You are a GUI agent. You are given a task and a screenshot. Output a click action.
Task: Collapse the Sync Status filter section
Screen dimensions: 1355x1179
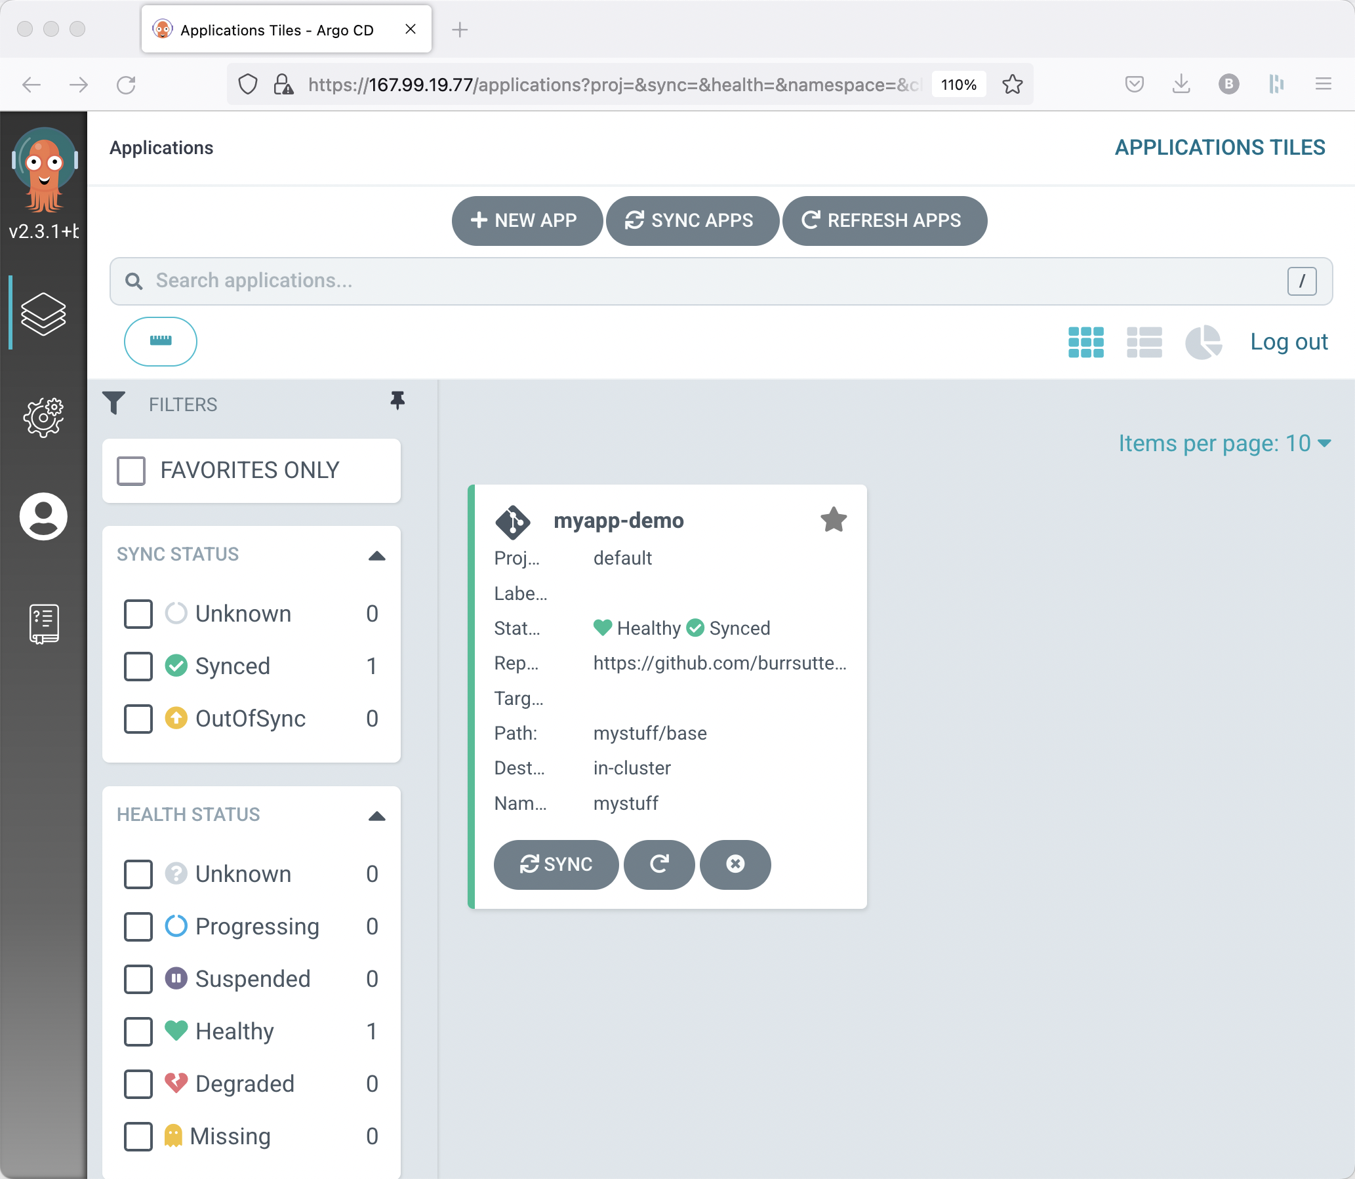click(376, 555)
